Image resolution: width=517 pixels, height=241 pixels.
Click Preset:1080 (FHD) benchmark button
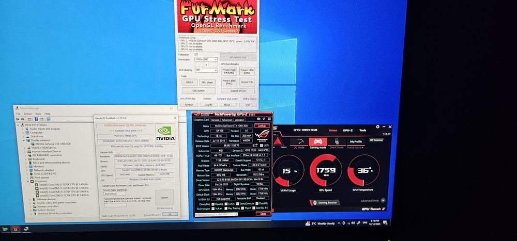(230, 82)
